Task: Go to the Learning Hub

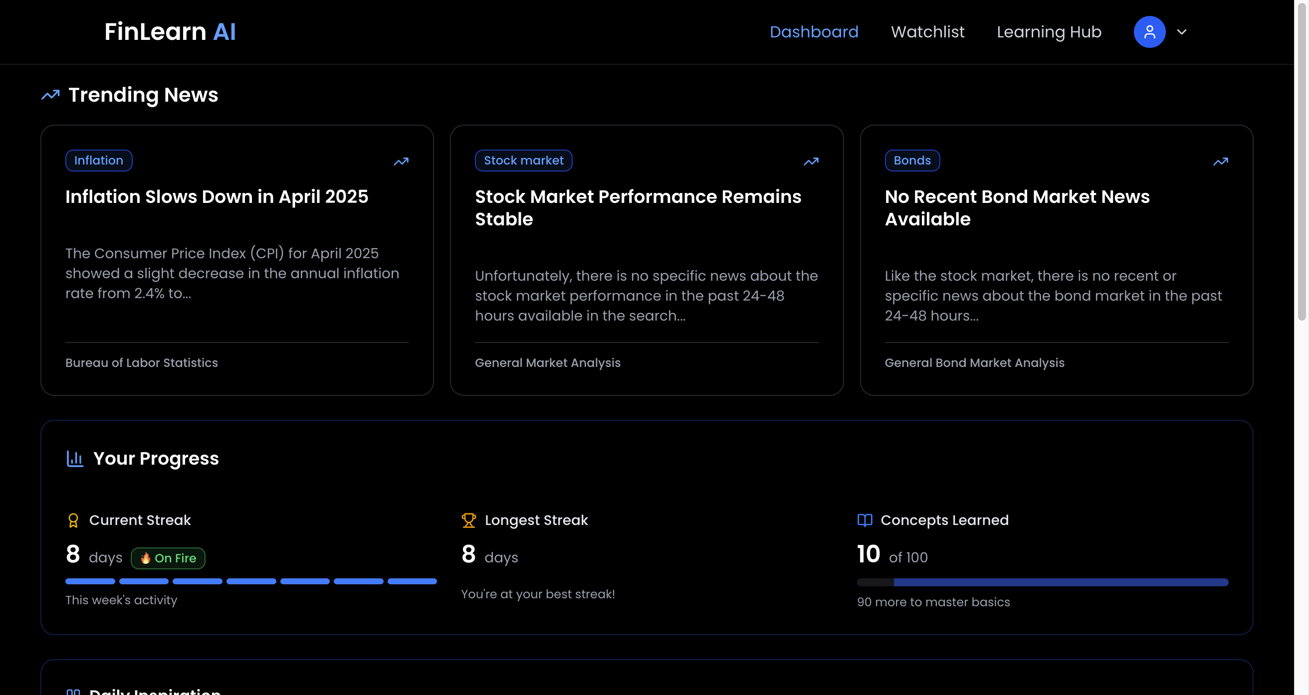Action: 1048,32
